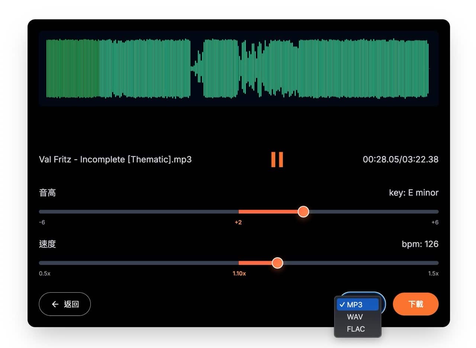This screenshot has width=476, height=348.
Task: Click the bpm: 126 label
Action: (420, 244)
